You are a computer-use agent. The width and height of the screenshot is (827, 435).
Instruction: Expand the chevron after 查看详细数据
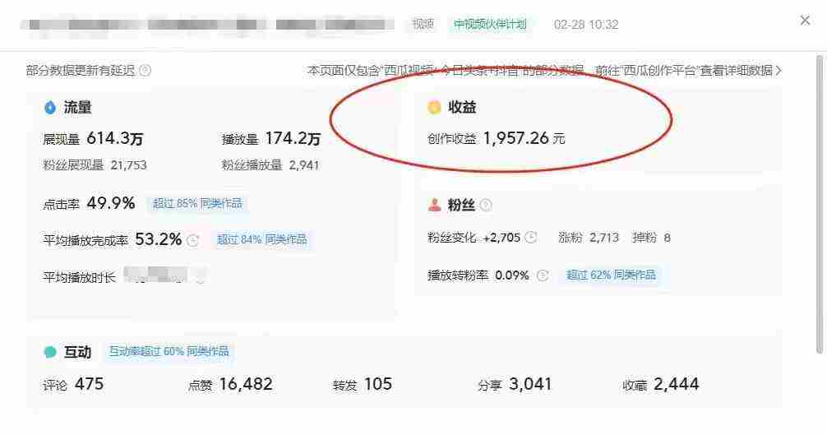click(778, 70)
